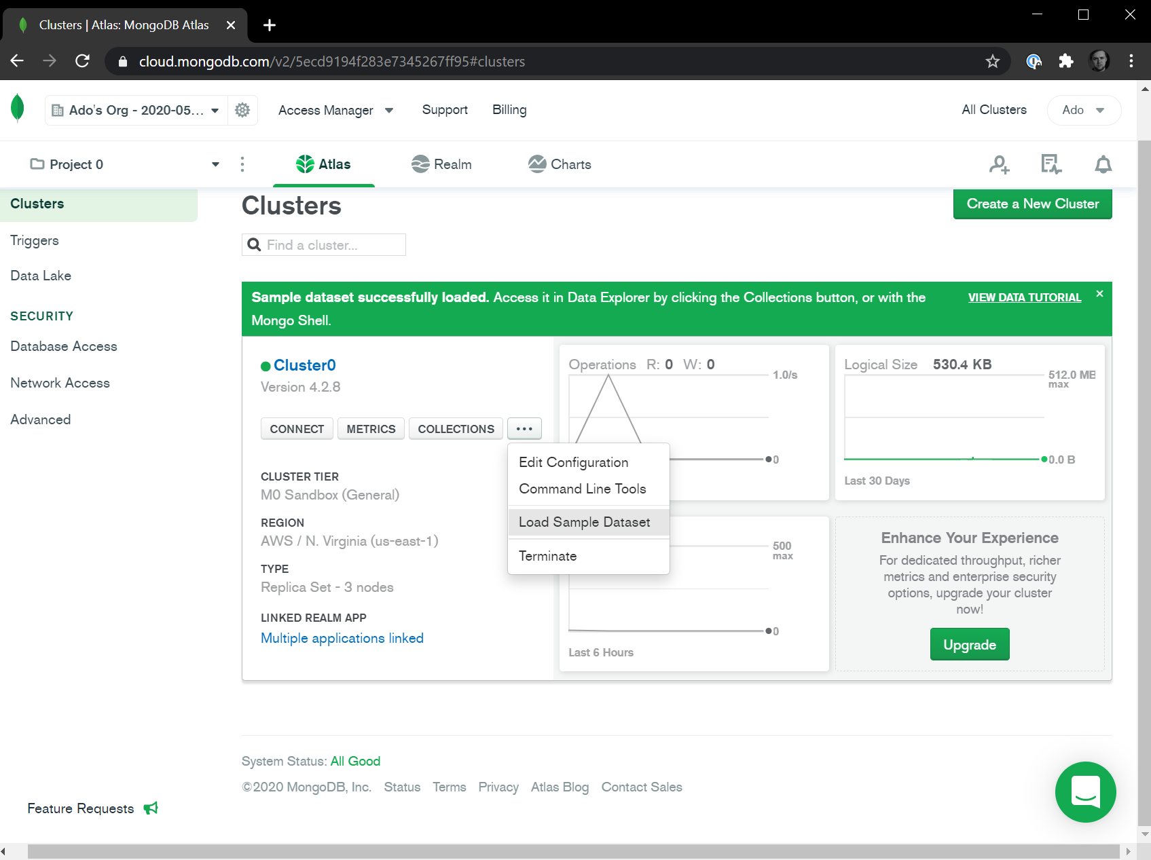Select Clusters in the sidebar

(x=98, y=204)
